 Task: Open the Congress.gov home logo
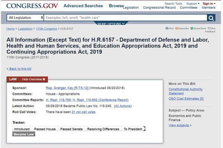32,6
